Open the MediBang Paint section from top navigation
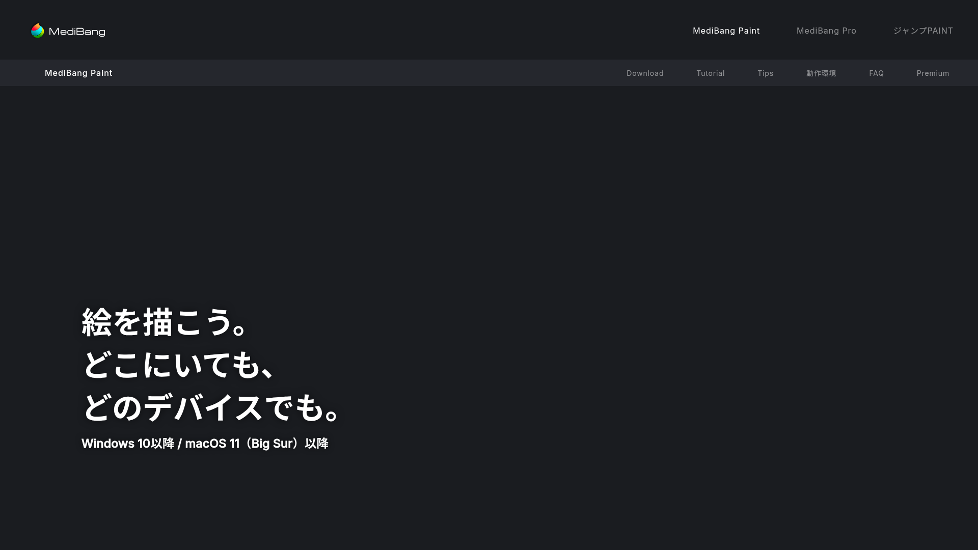The width and height of the screenshot is (978, 550). 726,31
